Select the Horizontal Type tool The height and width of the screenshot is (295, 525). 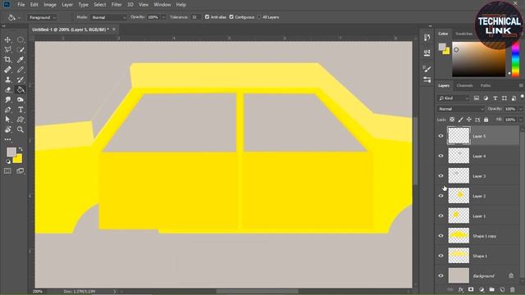pos(21,110)
